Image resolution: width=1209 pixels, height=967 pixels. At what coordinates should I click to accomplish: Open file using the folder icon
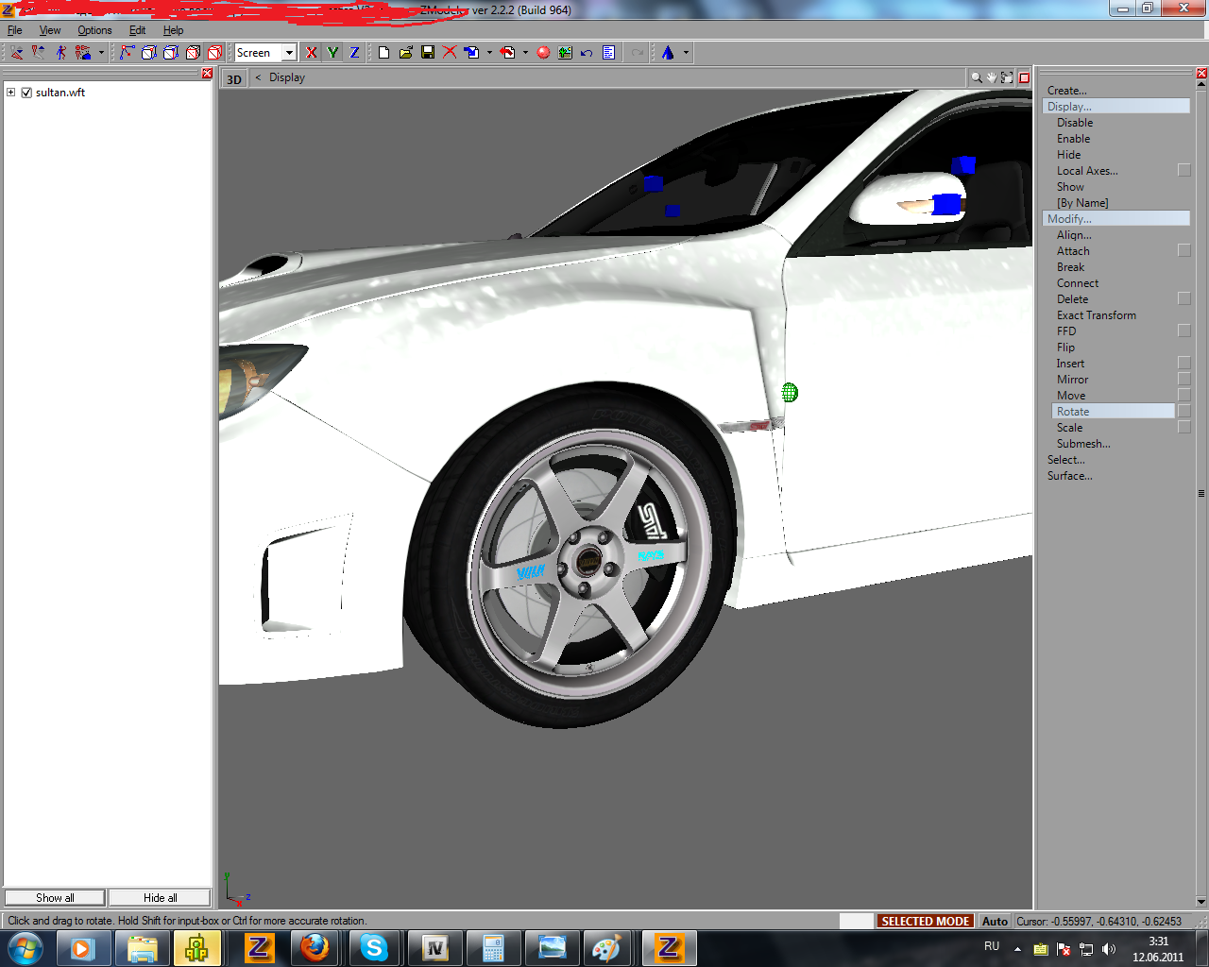[405, 53]
